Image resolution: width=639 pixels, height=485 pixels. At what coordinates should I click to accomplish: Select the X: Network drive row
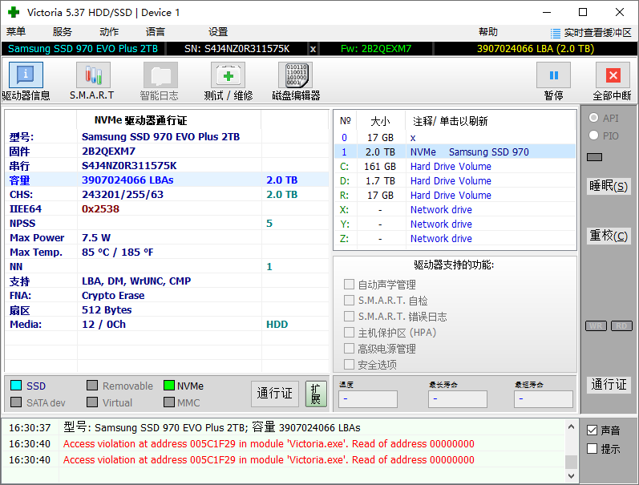click(x=455, y=209)
